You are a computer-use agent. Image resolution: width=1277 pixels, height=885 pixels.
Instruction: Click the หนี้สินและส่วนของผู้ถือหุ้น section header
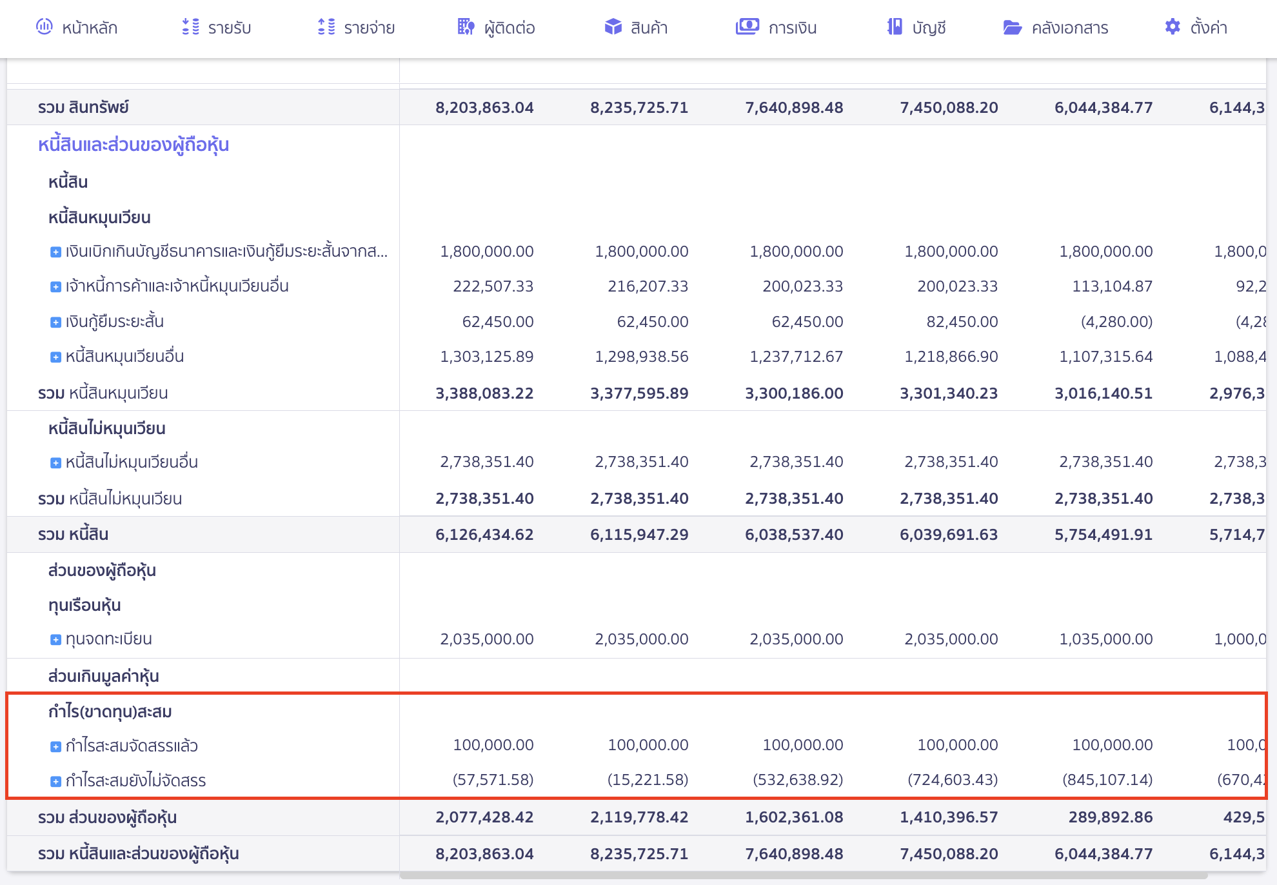tap(133, 144)
